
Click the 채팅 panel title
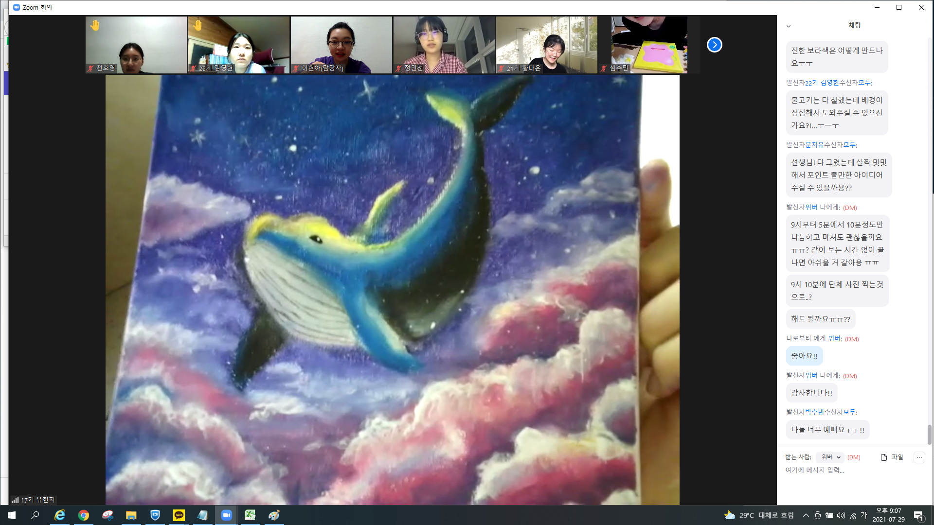[x=855, y=25]
